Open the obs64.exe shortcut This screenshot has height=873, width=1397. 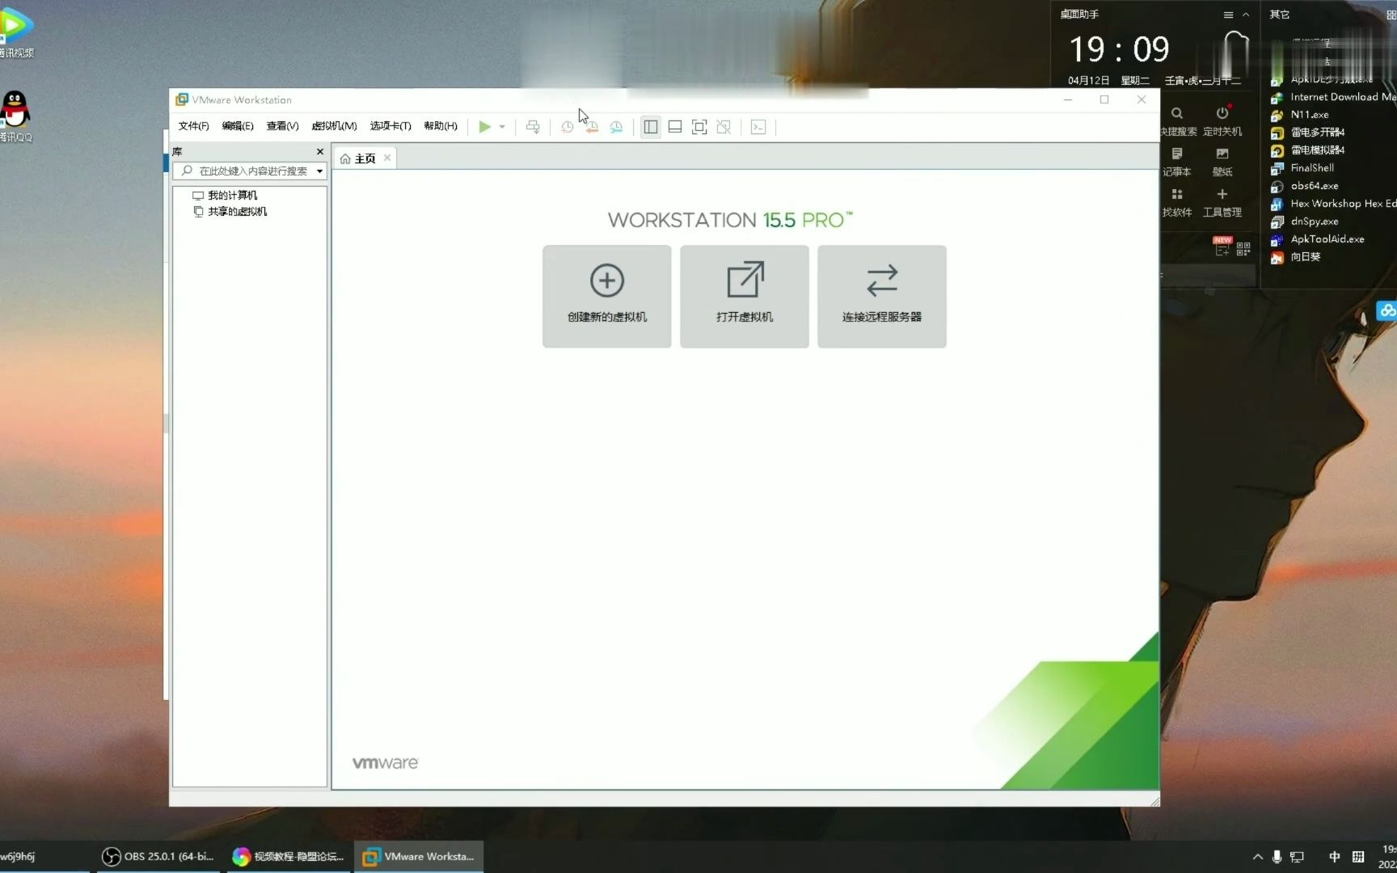pos(1305,186)
